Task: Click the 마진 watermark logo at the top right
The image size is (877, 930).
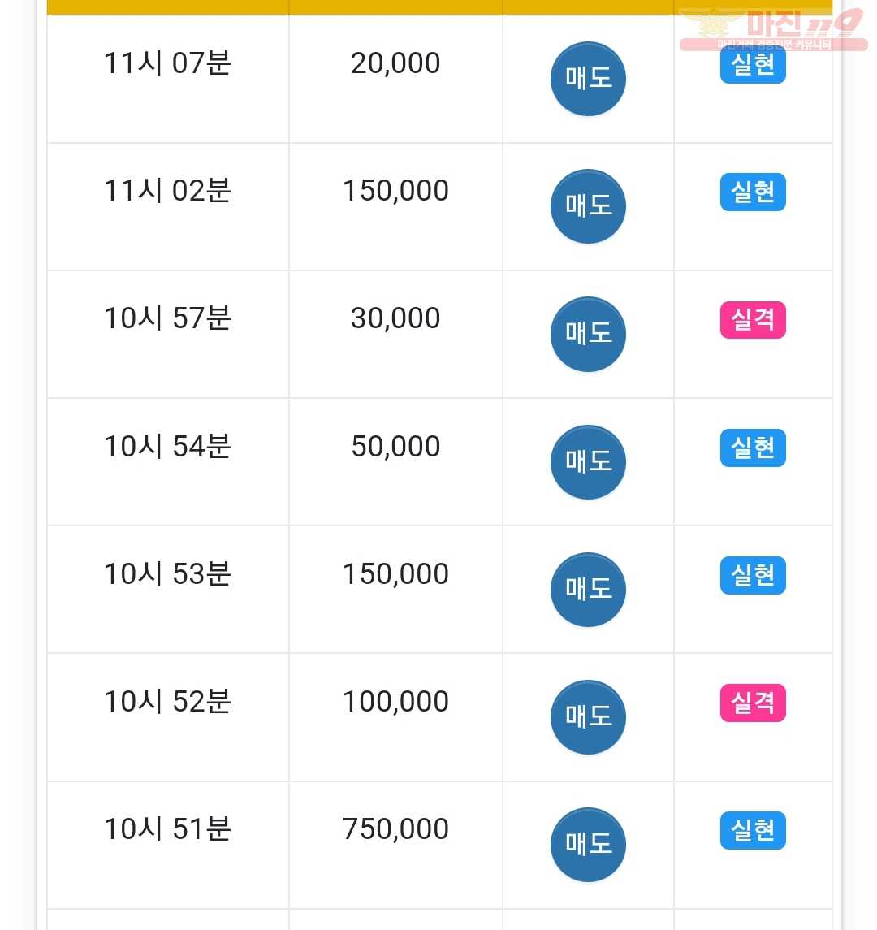Action: pos(773,29)
